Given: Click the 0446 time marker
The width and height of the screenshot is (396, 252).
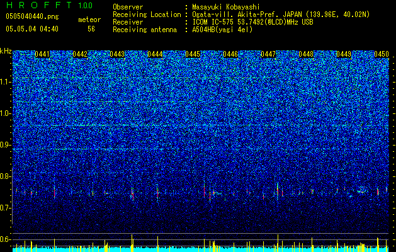Looking at the screenshot, I should [230, 54].
